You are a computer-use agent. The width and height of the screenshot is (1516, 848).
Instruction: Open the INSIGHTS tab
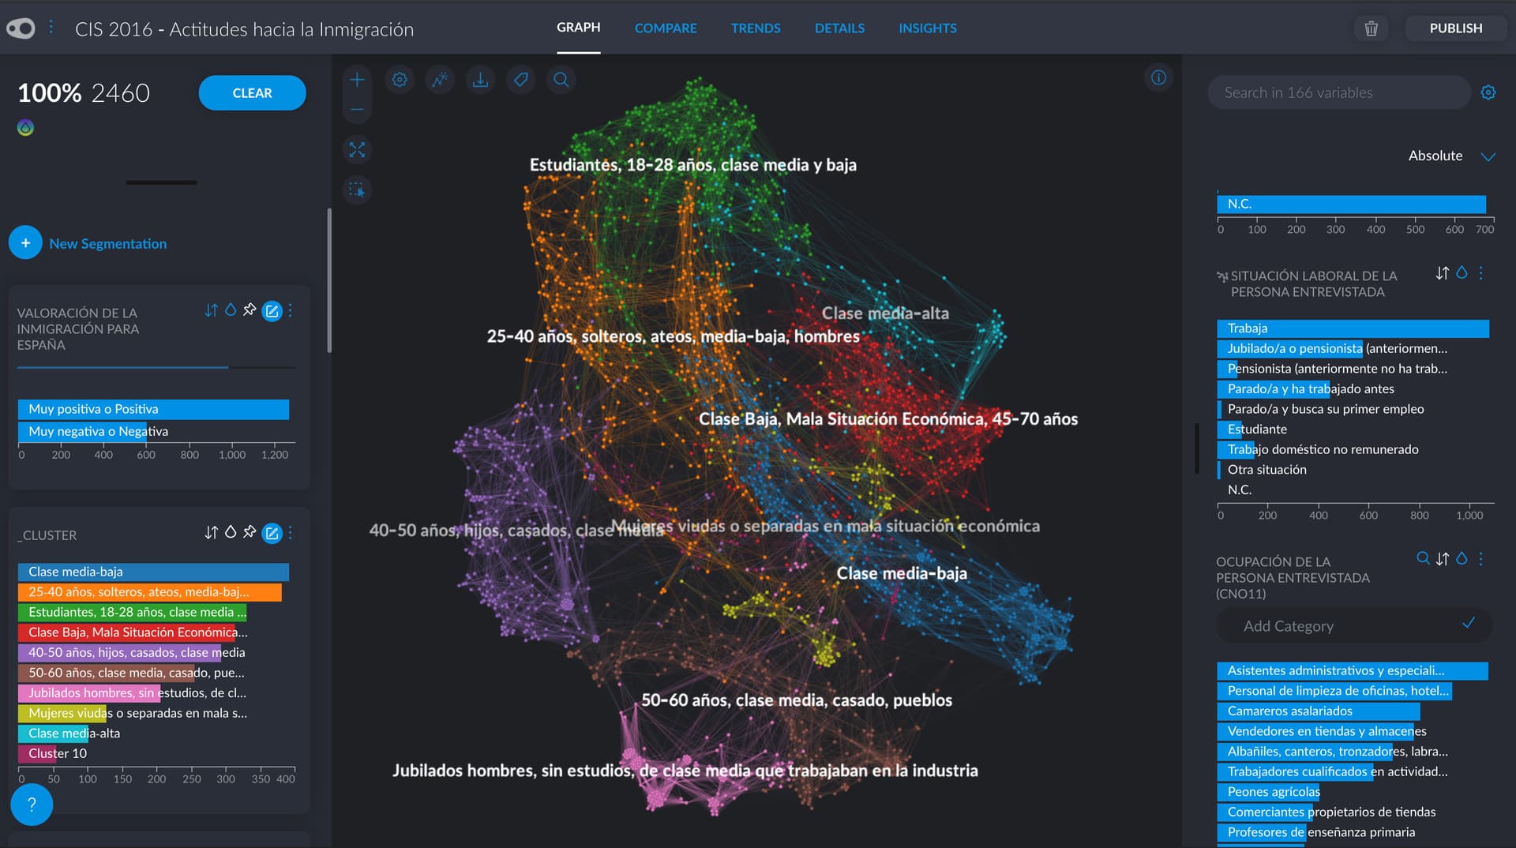point(927,28)
